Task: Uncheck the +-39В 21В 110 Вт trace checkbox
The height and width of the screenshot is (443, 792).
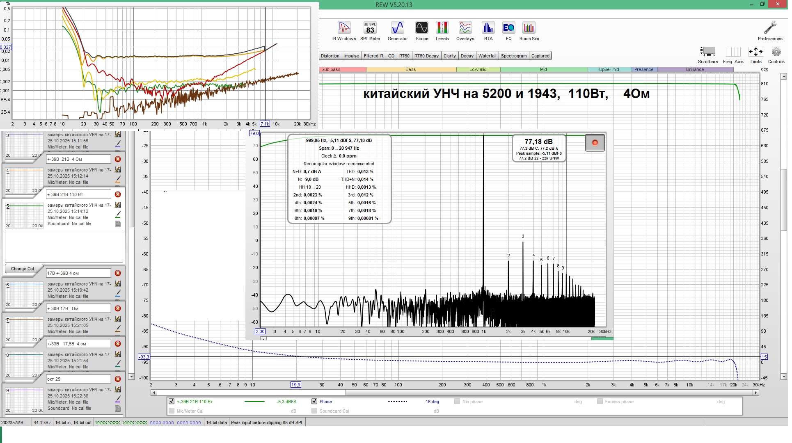Action: [x=172, y=402]
